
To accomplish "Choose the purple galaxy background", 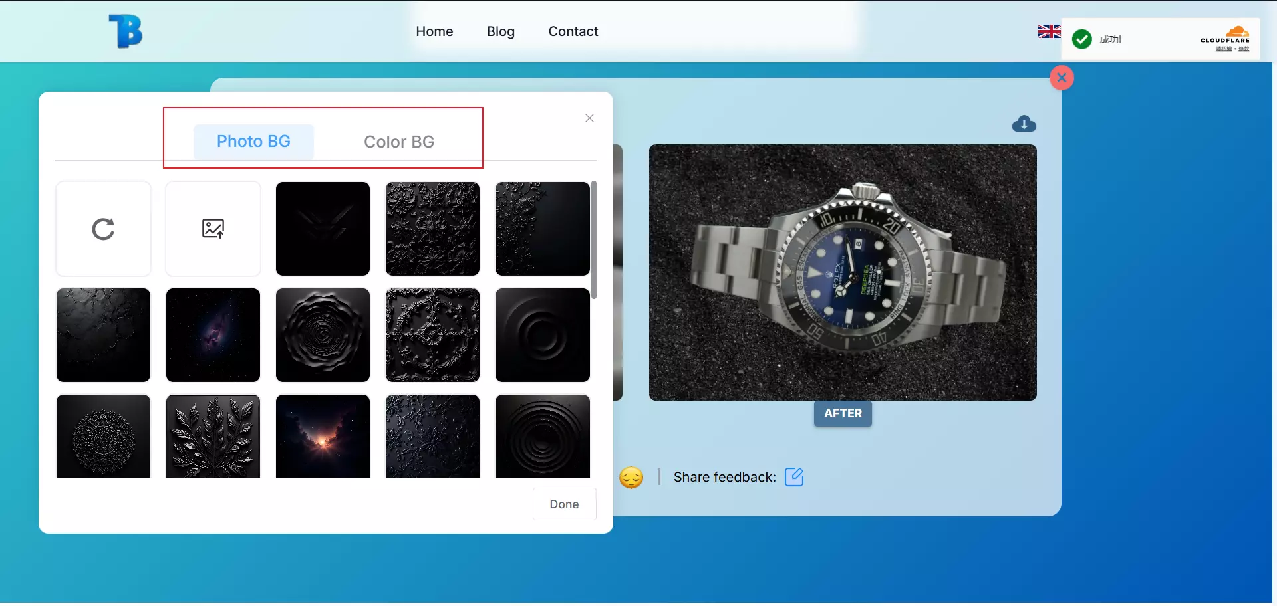I will tap(213, 335).
